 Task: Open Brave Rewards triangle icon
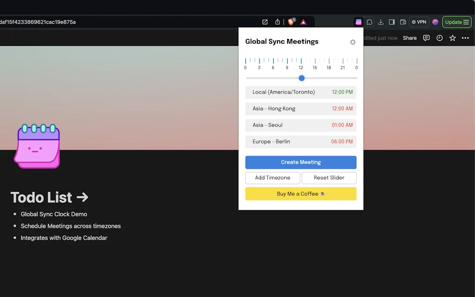click(303, 22)
